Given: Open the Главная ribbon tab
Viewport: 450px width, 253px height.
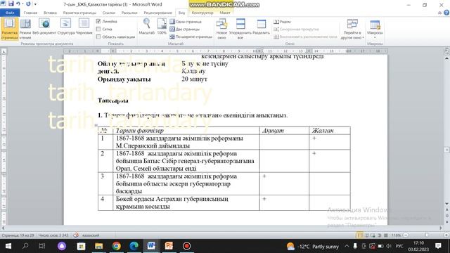Looking at the screenshot, I should click(x=30, y=13).
